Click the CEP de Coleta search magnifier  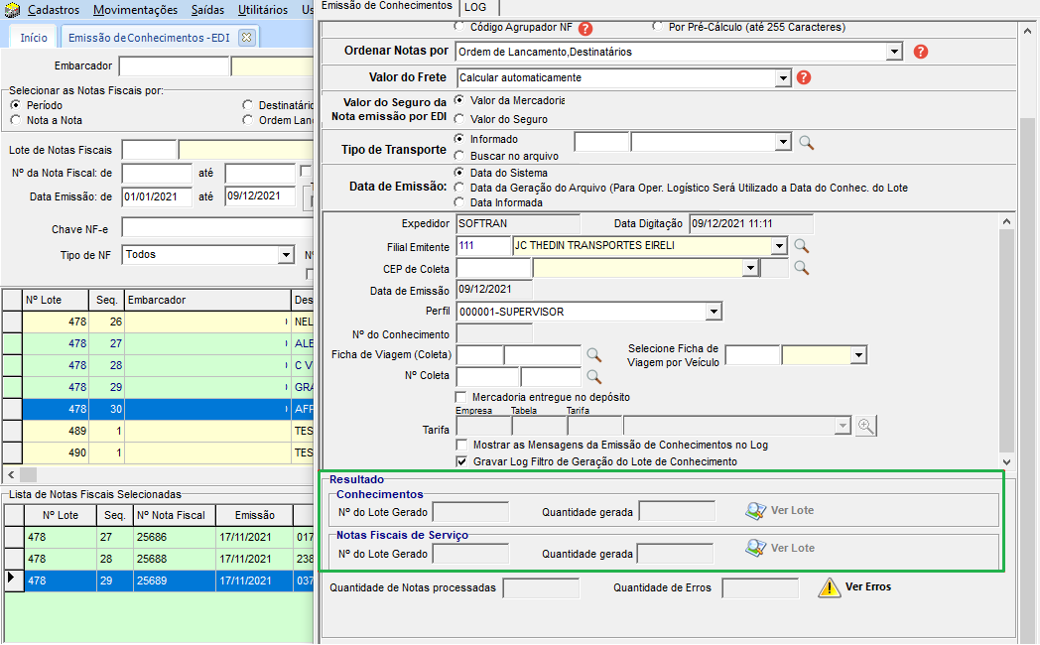[x=801, y=268]
